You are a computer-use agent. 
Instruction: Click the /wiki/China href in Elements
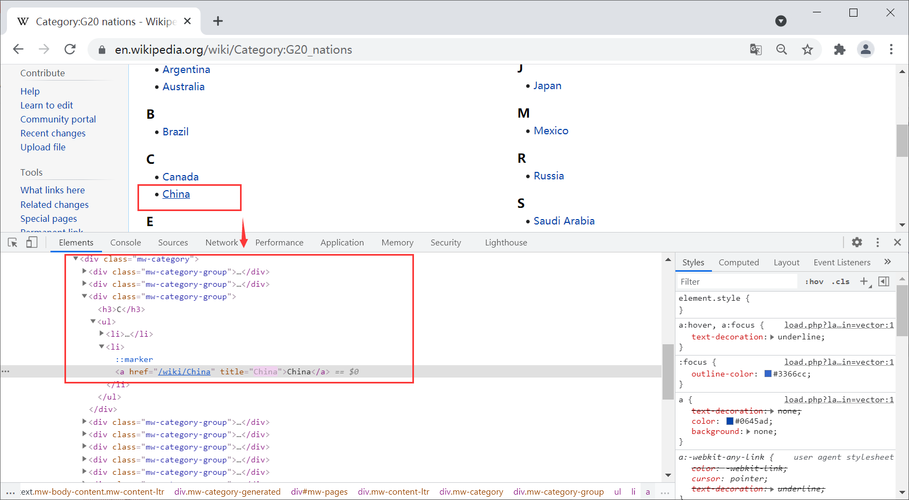pos(184,372)
